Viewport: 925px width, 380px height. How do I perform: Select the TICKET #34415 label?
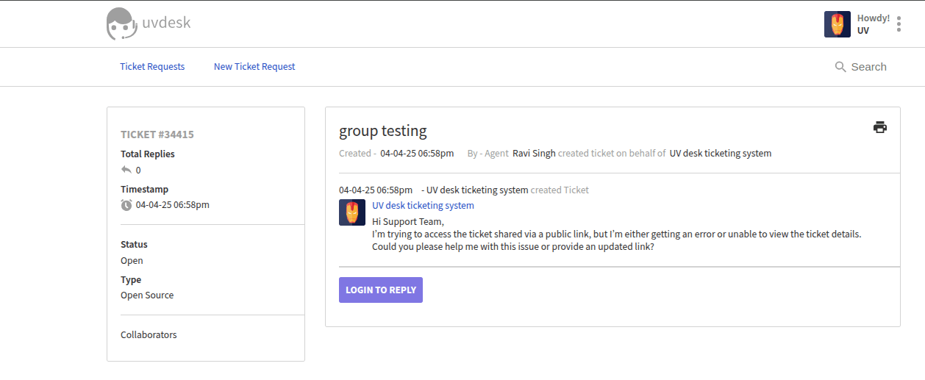pyautogui.click(x=157, y=135)
